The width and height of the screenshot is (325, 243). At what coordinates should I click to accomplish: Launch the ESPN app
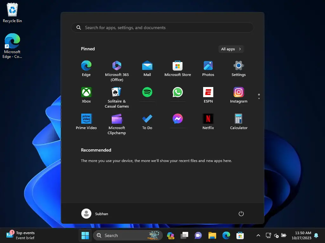(208, 95)
